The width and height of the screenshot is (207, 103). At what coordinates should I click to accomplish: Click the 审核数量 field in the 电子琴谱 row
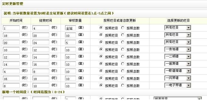[71, 85]
